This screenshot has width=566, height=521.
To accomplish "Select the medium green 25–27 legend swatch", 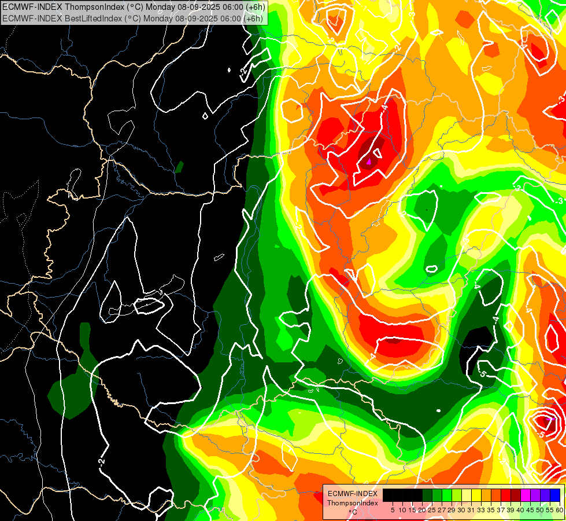I will (x=436, y=495).
